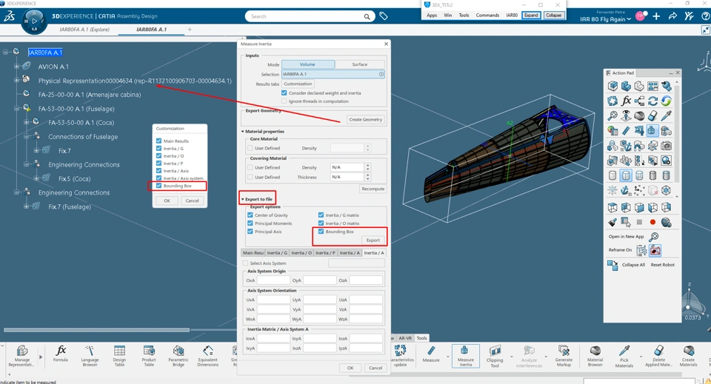
Task: Click the Recompute button
Action: (x=373, y=189)
